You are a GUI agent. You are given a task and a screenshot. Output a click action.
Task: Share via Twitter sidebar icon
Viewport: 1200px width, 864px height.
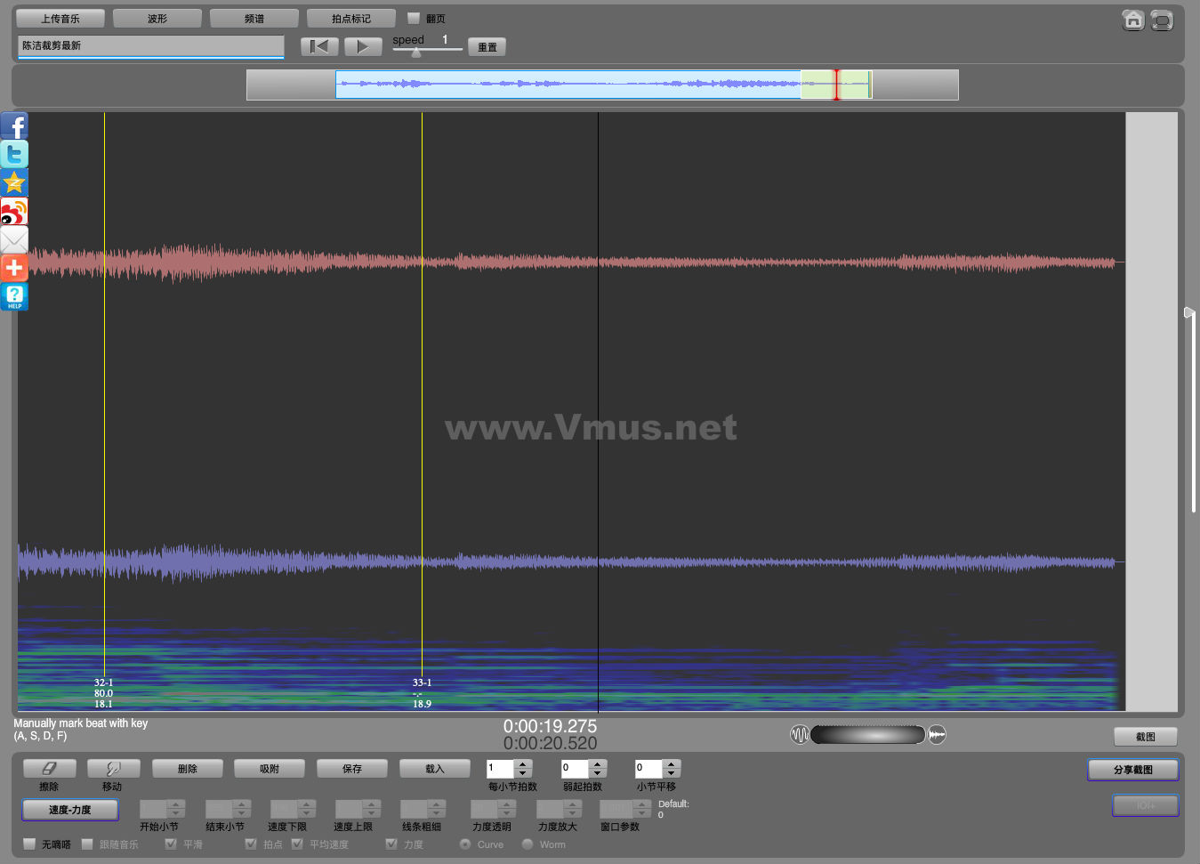pos(14,155)
